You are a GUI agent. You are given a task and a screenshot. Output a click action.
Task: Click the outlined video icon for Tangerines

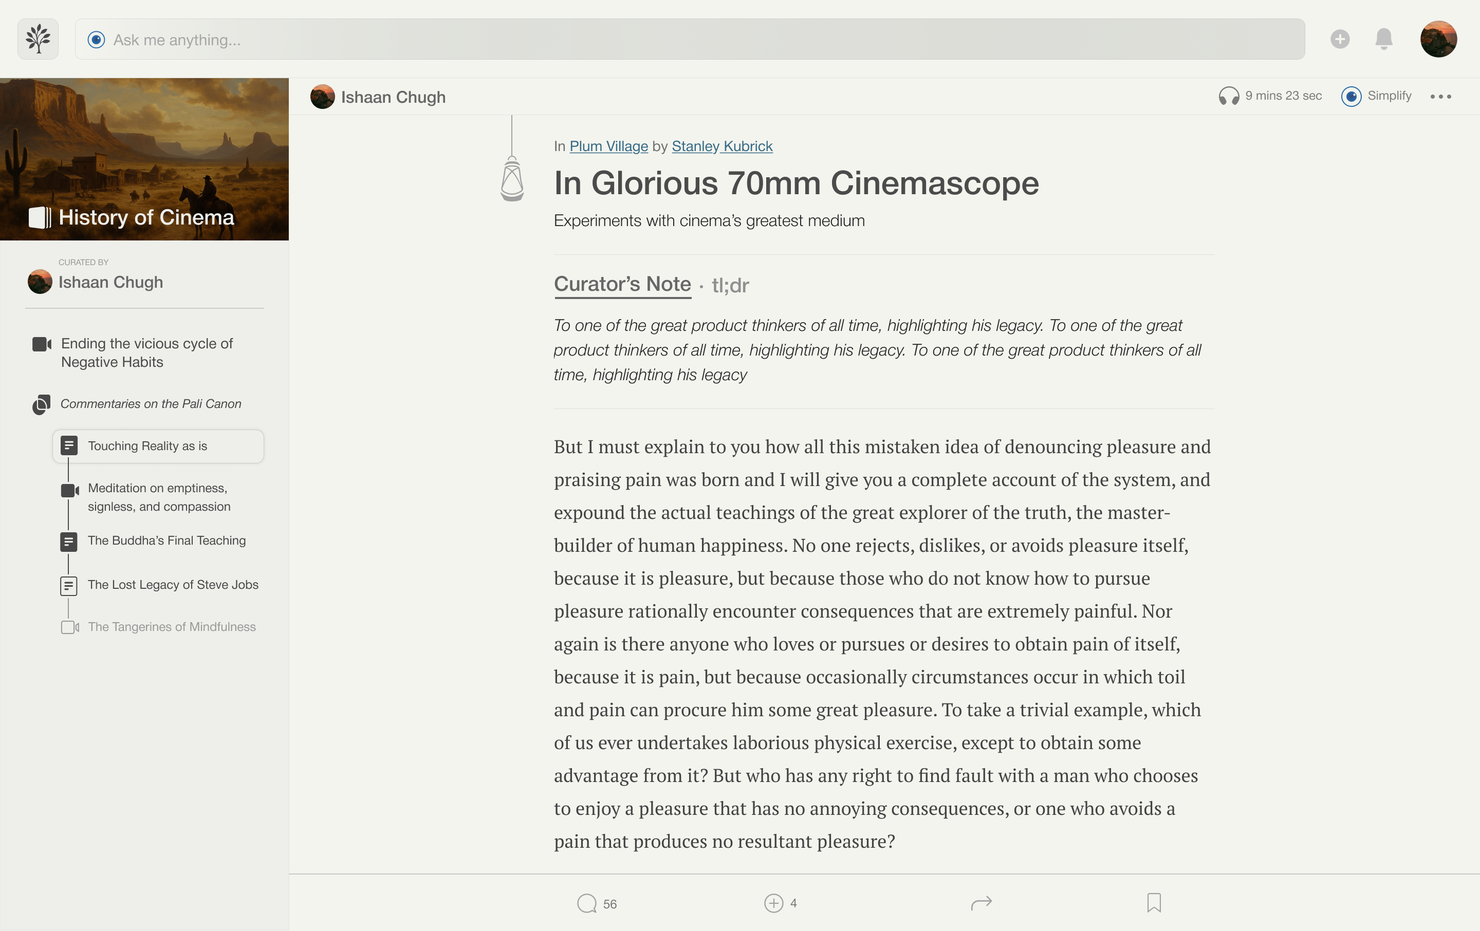click(x=70, y=627)
